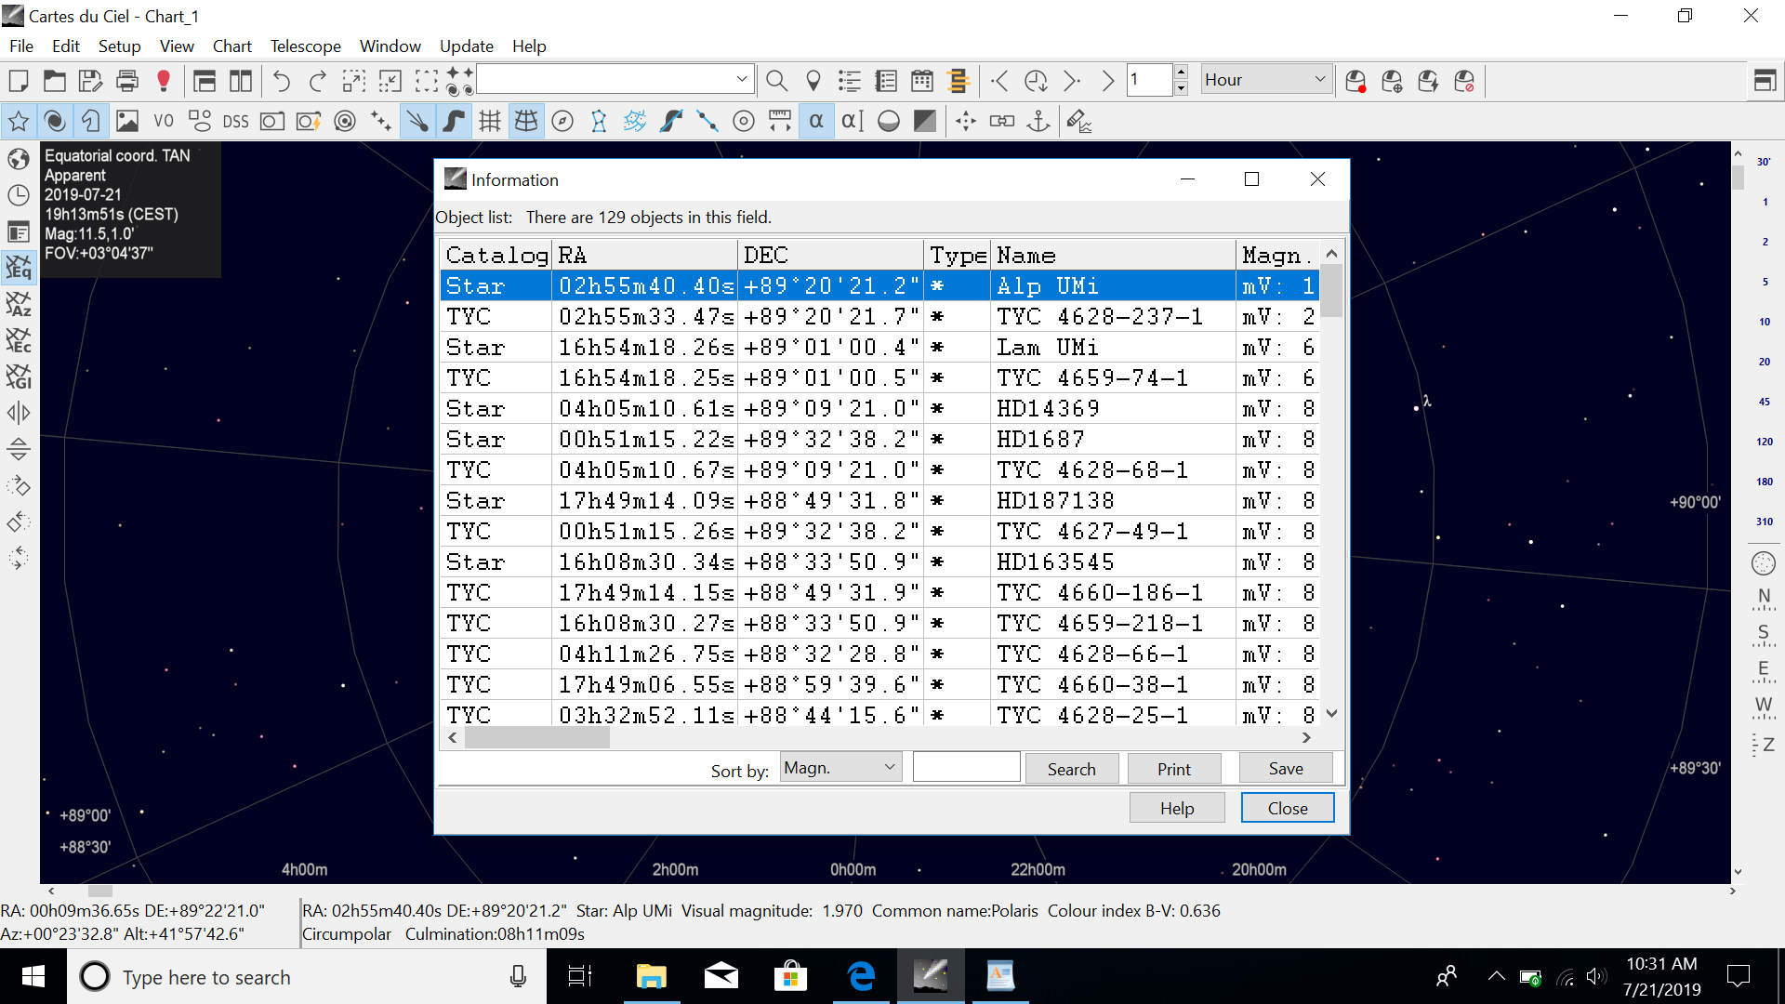Click the anchor track icon
The width and height of the screenshot is (1785, 1004).
[1038, 122]
